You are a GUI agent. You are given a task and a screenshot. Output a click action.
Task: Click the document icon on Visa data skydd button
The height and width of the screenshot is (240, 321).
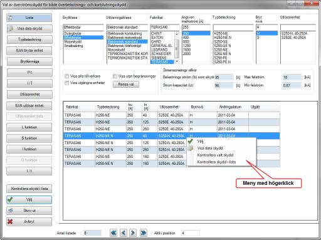tap(11, 29)
